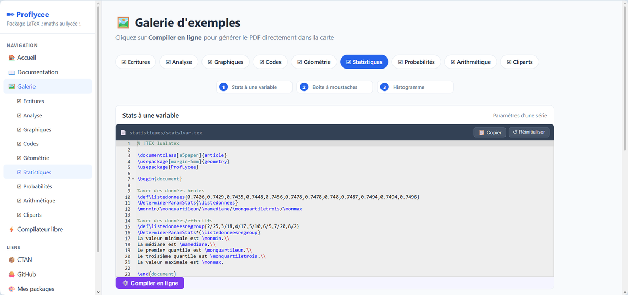Jump to the Stats à une variable example
628x295 pixels.
pos(254,87)
